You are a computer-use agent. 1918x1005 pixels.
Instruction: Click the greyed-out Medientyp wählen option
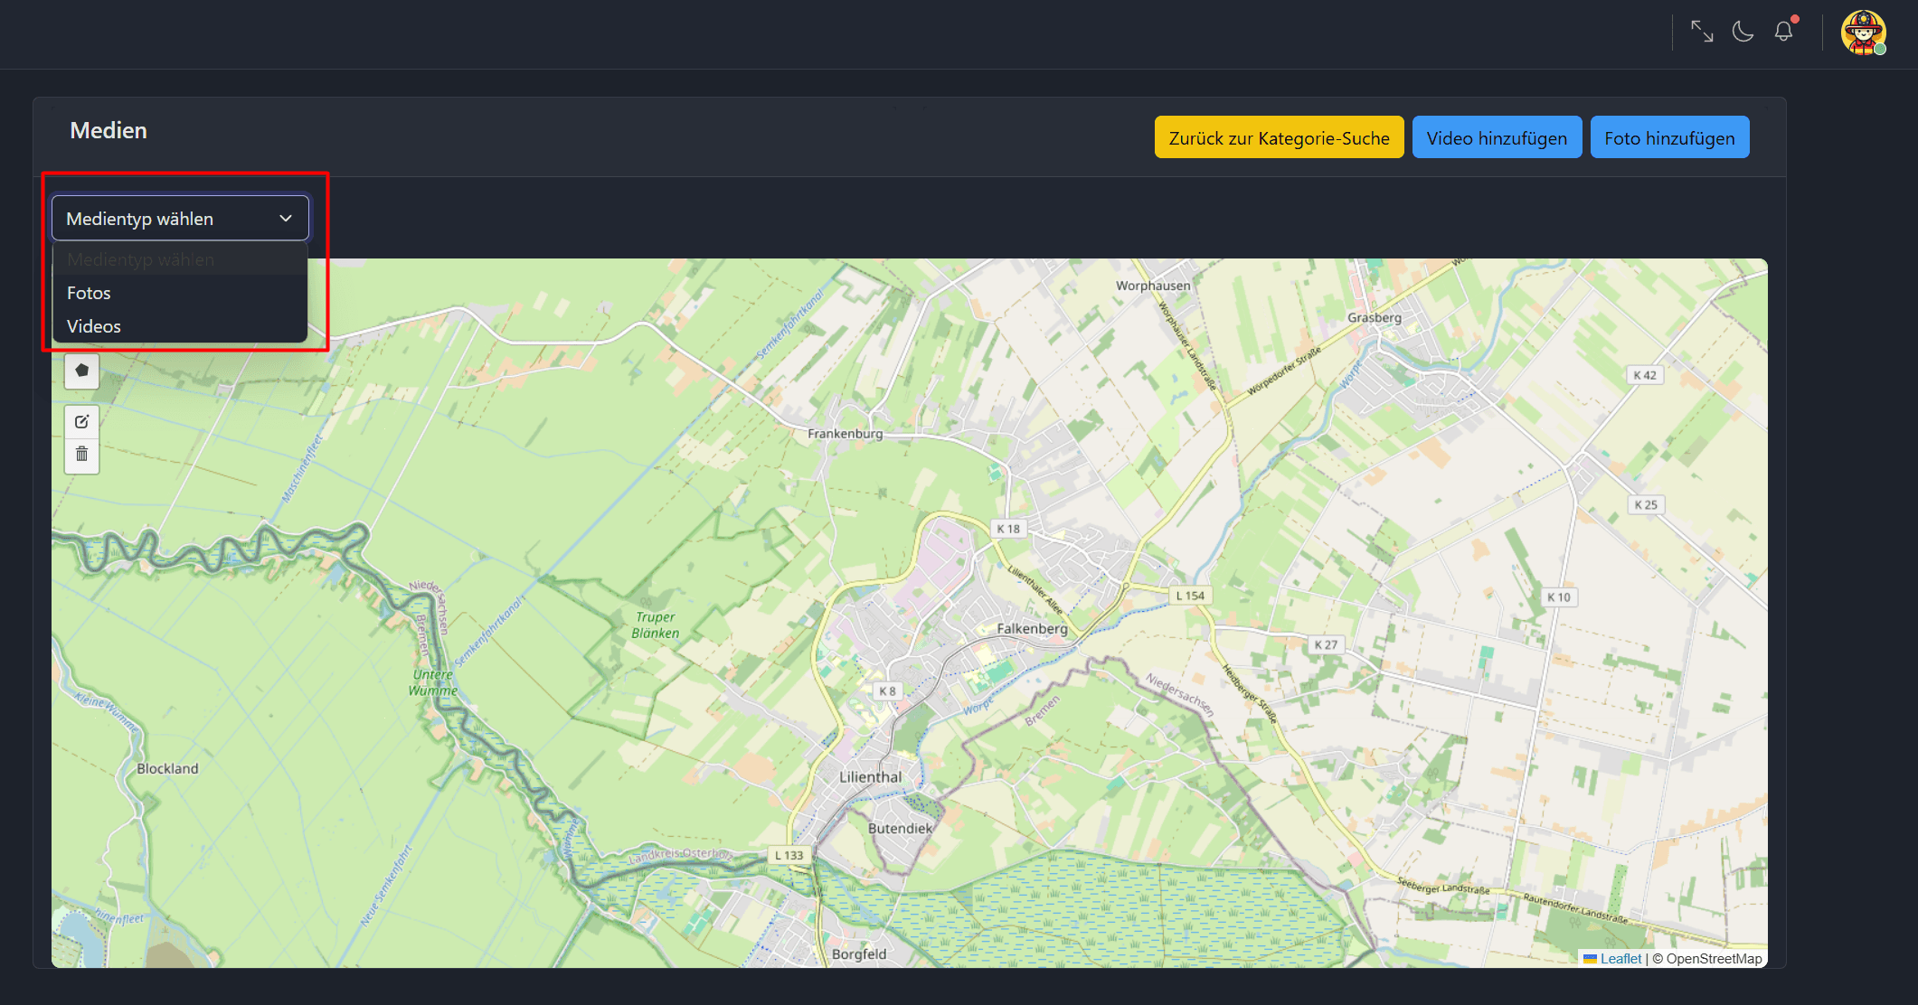(140, 260)
